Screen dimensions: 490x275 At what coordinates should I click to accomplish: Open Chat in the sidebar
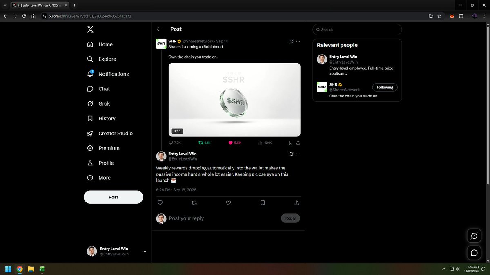98,89
